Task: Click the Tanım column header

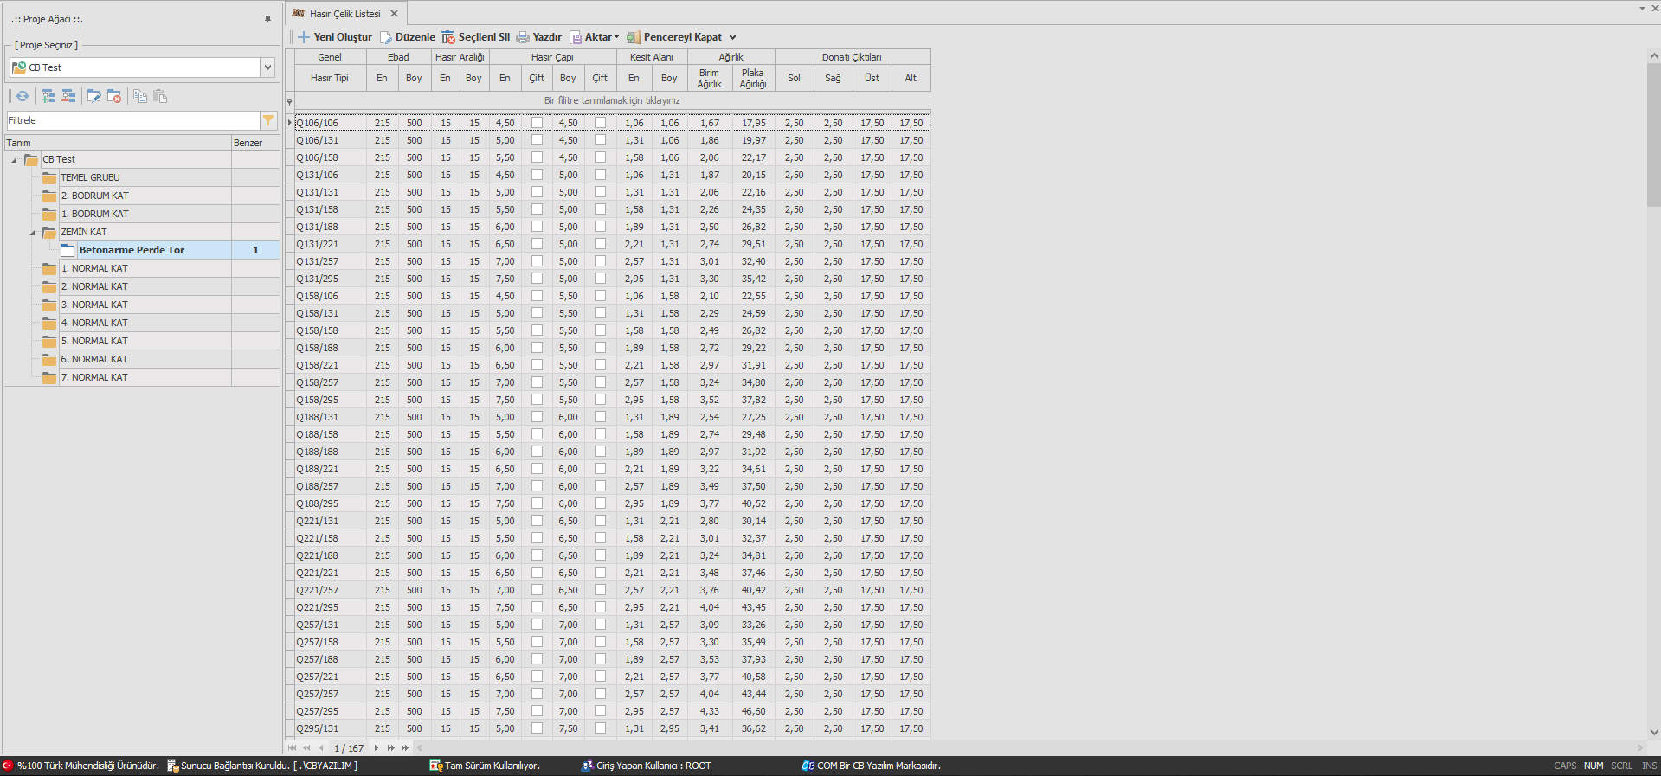Action: click(117, 143)
